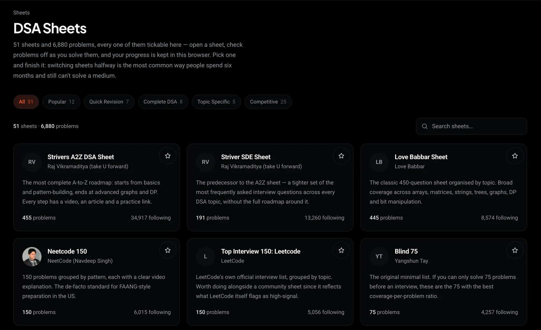Favorite the Striver SDE Sheet card

pyautogui.click(x=341, y=156)
